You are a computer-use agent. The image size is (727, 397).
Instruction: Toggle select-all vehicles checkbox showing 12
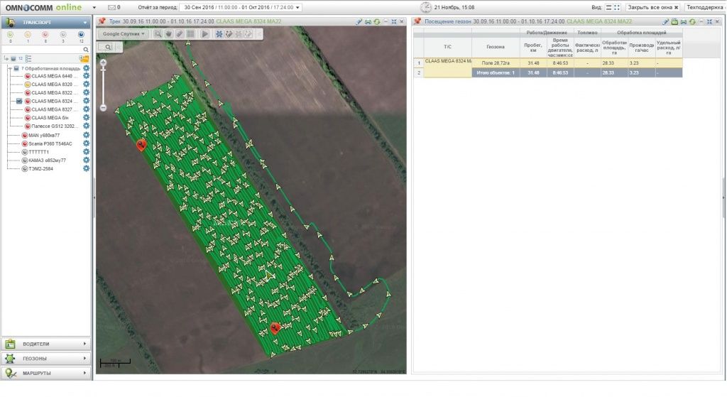pos(13,58)
